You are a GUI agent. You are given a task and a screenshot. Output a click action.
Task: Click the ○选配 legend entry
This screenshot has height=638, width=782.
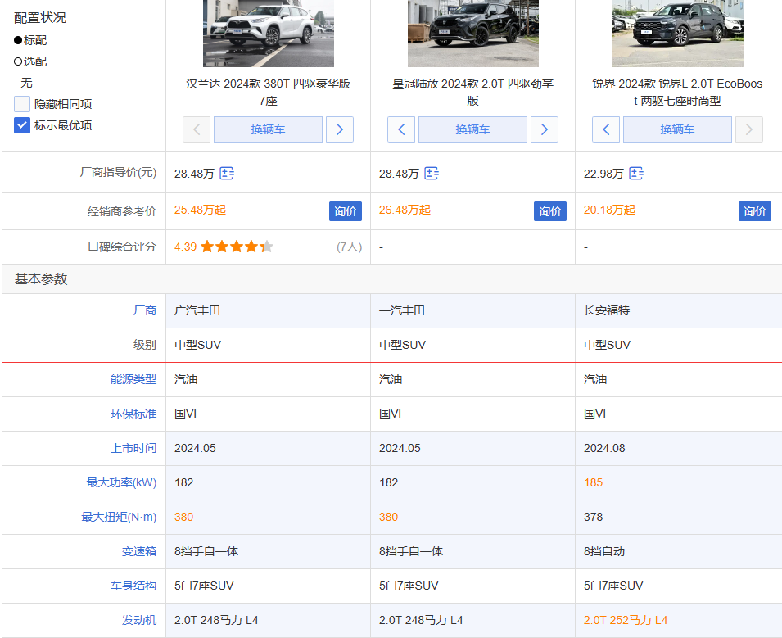pyautogui.click(x=30, y=61)
